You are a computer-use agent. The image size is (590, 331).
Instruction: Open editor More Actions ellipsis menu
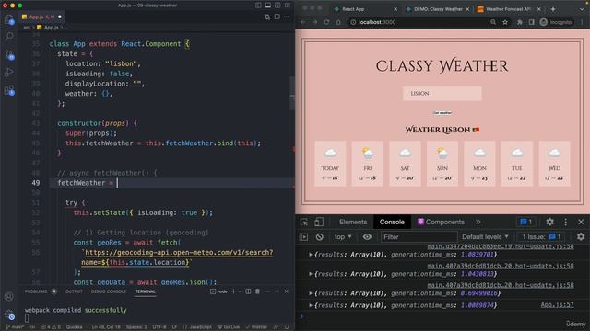(287, 17)
